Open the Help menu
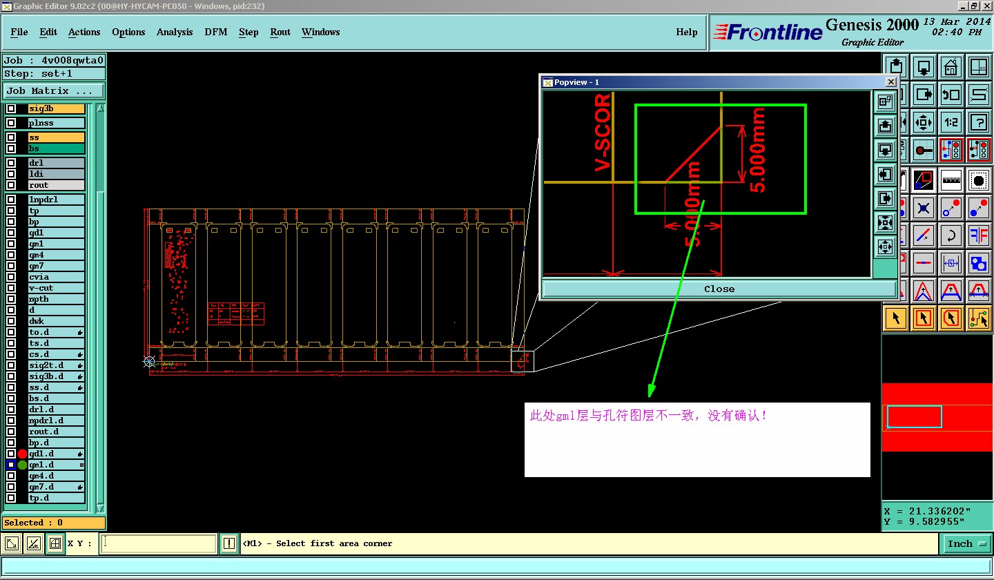The width and height of the screenshot is (994, 580). coord(687,32)
